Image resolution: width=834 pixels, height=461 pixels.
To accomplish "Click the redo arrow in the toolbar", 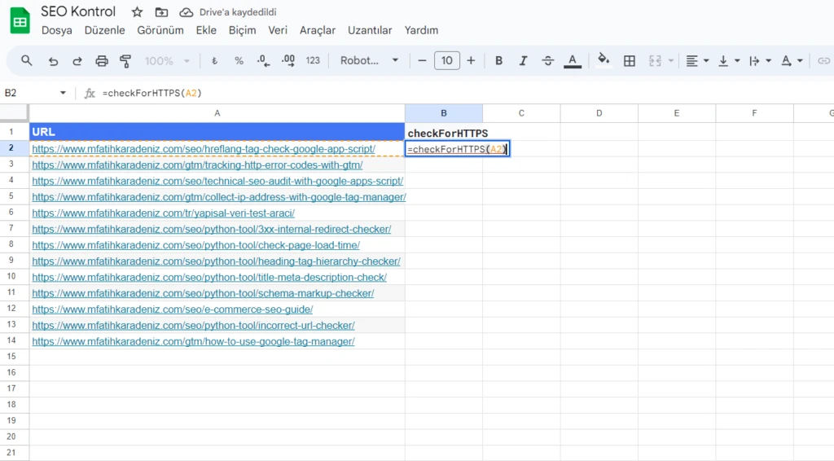I will [x=77, y=61].
